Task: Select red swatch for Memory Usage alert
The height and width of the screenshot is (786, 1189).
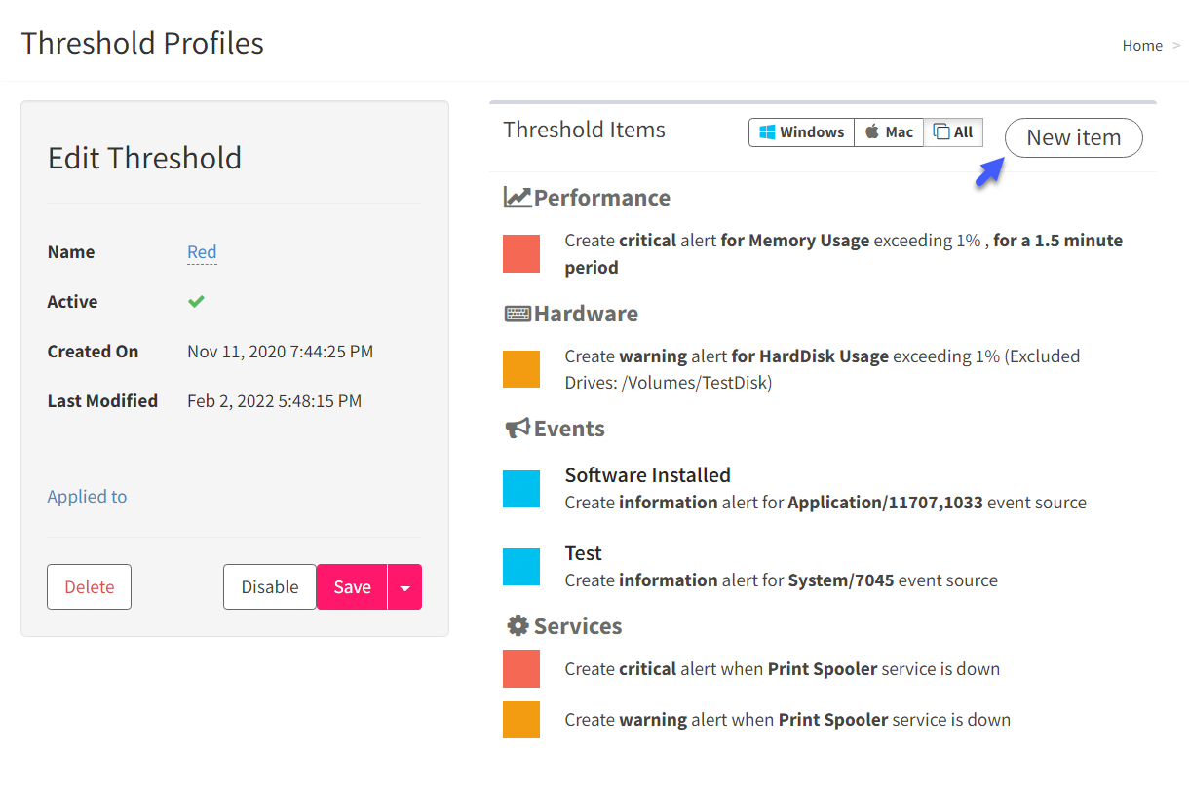Action: tap(521, 253)
